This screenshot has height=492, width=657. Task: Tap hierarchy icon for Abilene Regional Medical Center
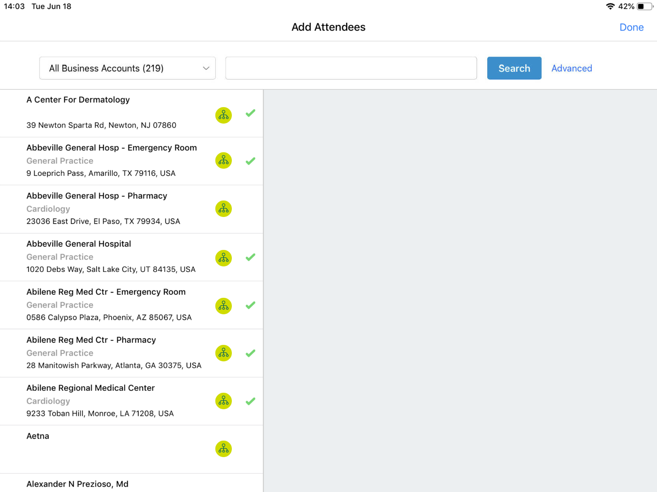coord(223,401)
